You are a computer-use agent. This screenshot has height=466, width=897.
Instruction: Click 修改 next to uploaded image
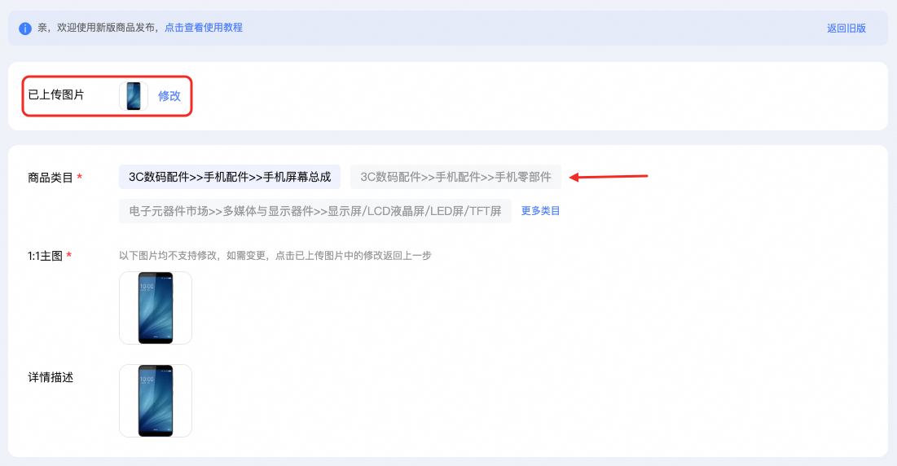click(169, 96)
